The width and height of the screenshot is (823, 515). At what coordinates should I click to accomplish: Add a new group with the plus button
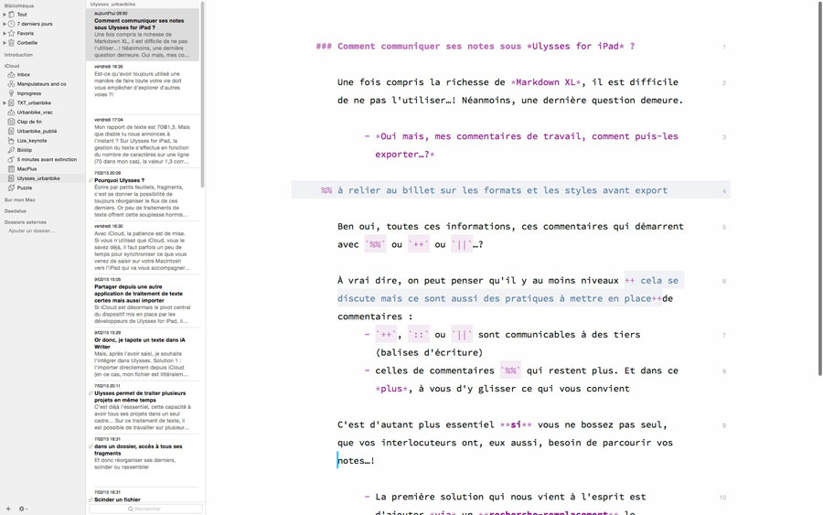(8, 509)
